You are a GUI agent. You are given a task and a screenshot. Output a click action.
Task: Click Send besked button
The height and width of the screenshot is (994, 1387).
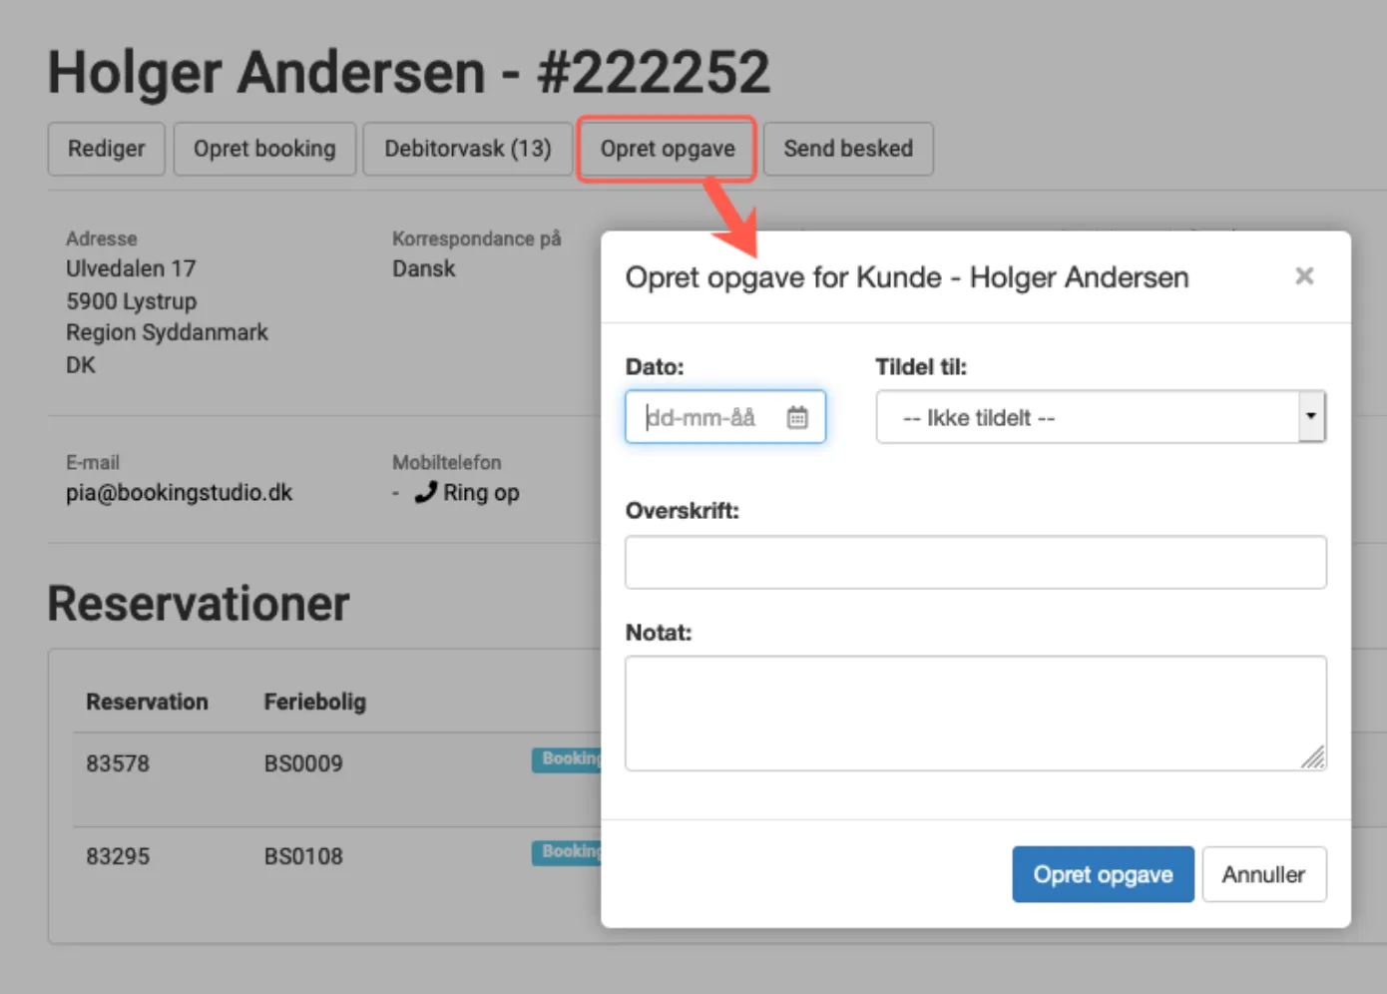(x=847, y=149)
